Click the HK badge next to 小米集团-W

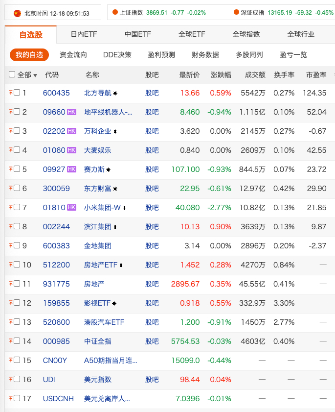coord(70,207)
